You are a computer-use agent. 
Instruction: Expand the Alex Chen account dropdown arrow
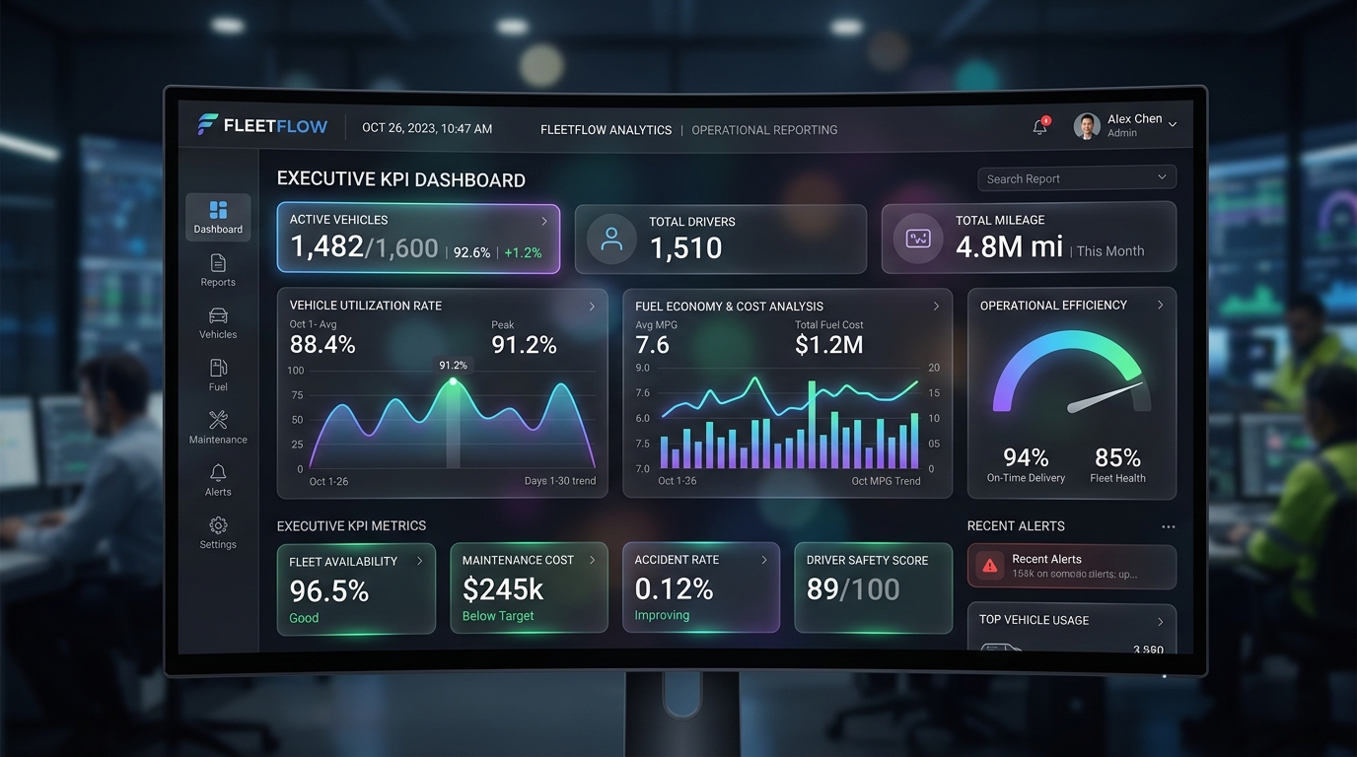click(x=1173, y=124)
